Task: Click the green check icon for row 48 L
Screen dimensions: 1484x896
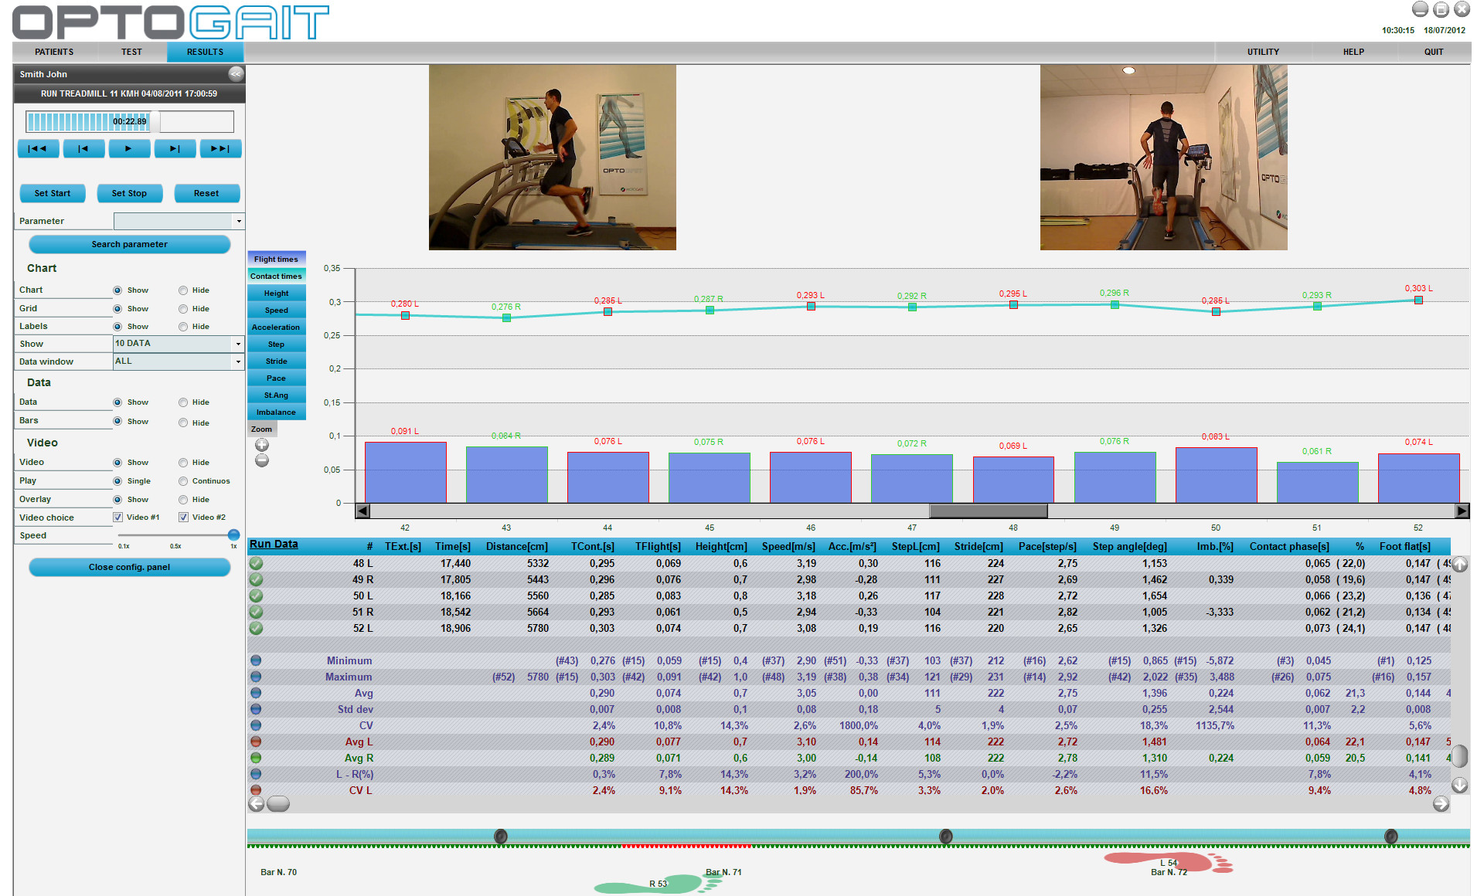Action: coord(256,563)
